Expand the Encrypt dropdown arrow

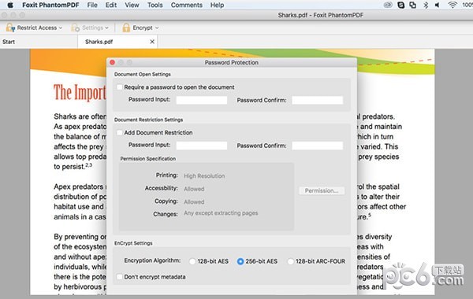tap(157, 28)
